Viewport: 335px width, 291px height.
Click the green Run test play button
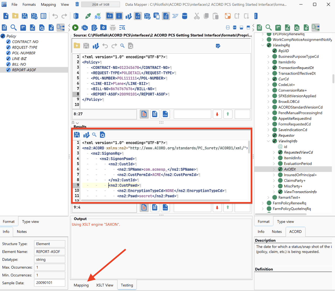point(75,28)
